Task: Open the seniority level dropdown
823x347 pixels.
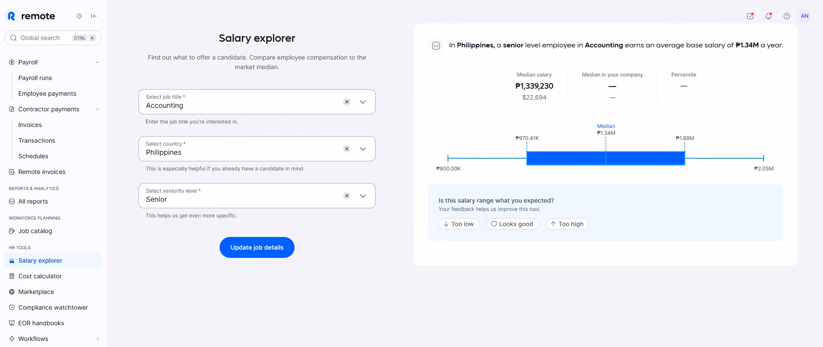Action: (x=363, y=196)
